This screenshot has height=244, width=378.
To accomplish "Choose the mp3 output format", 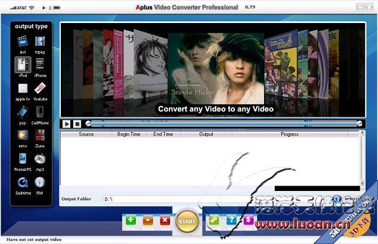I will 40,159.
